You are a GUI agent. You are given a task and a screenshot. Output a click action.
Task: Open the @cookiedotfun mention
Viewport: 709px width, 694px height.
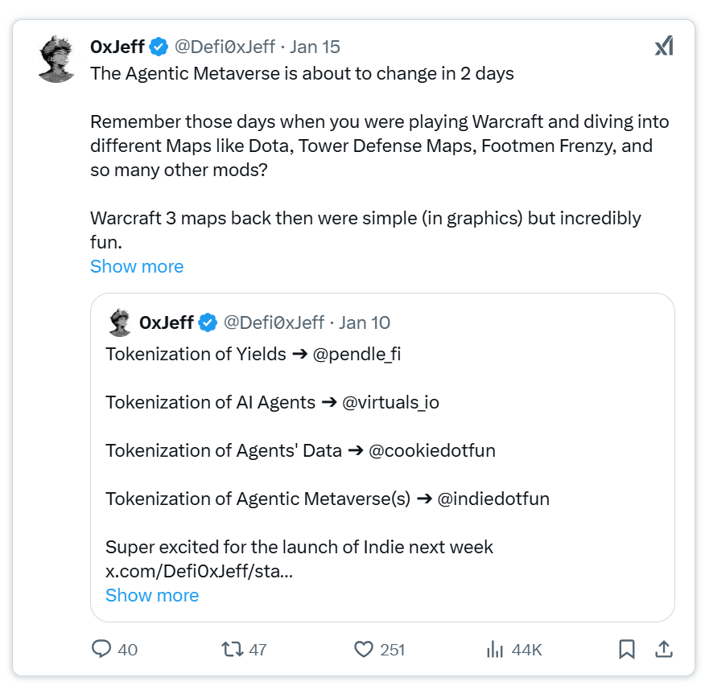pyautogui.click(x=431, y=450)
